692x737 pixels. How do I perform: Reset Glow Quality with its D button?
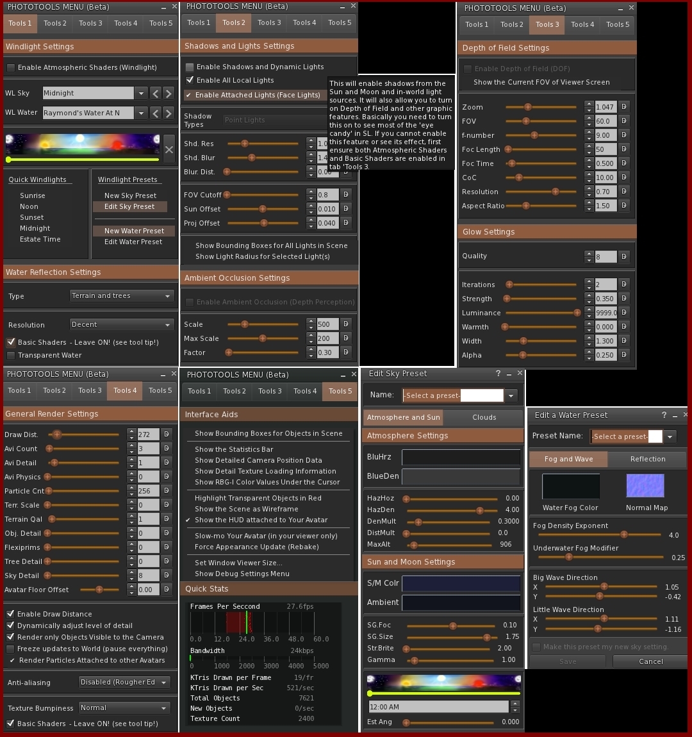tap(623, 256)
